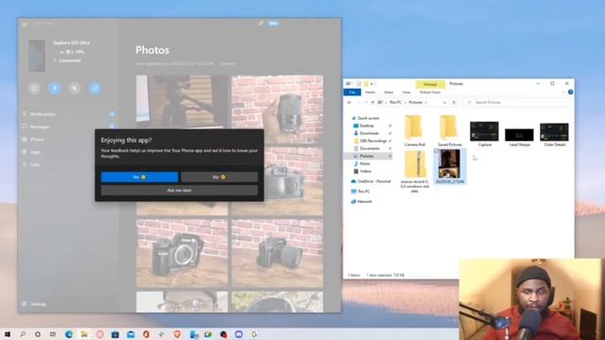Open taskbar Search

click(23, 334)
